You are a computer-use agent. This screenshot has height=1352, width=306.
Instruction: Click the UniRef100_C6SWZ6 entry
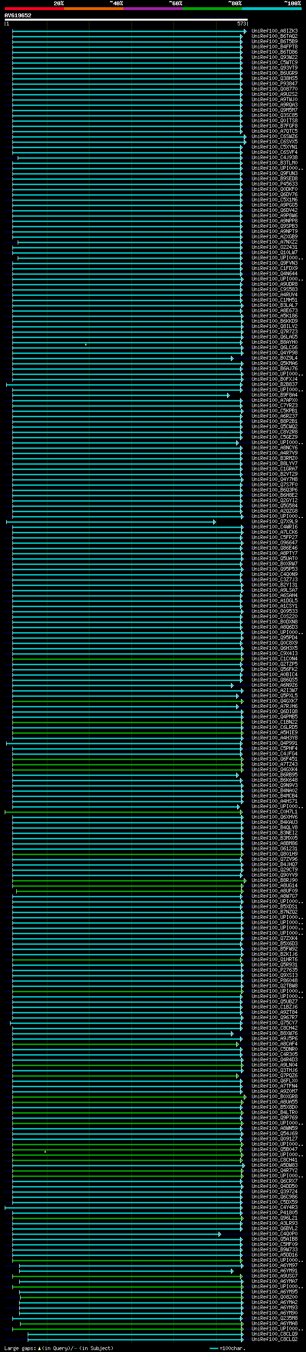[x=274, y=137]
